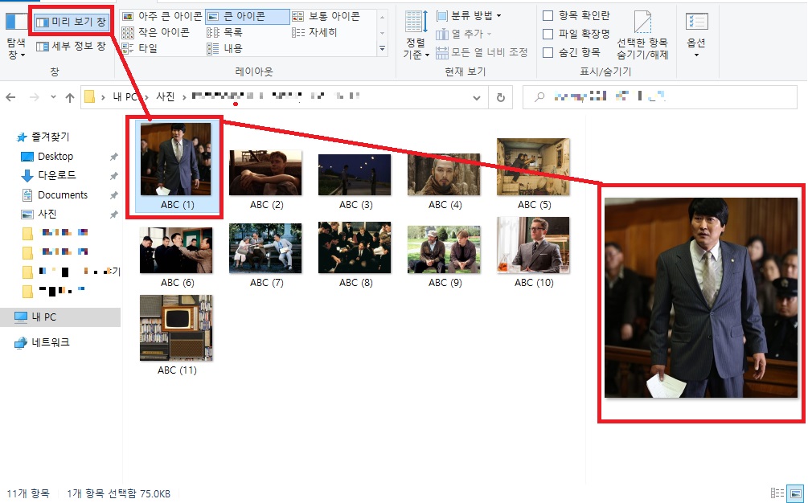Click 모든 열 너비 조정 button
This screenshot has height=503, width=808.
click(x=482, y=52)
